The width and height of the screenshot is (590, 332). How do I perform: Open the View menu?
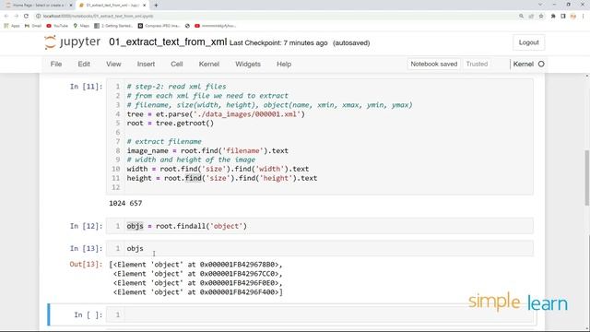(x=113, y=64)
